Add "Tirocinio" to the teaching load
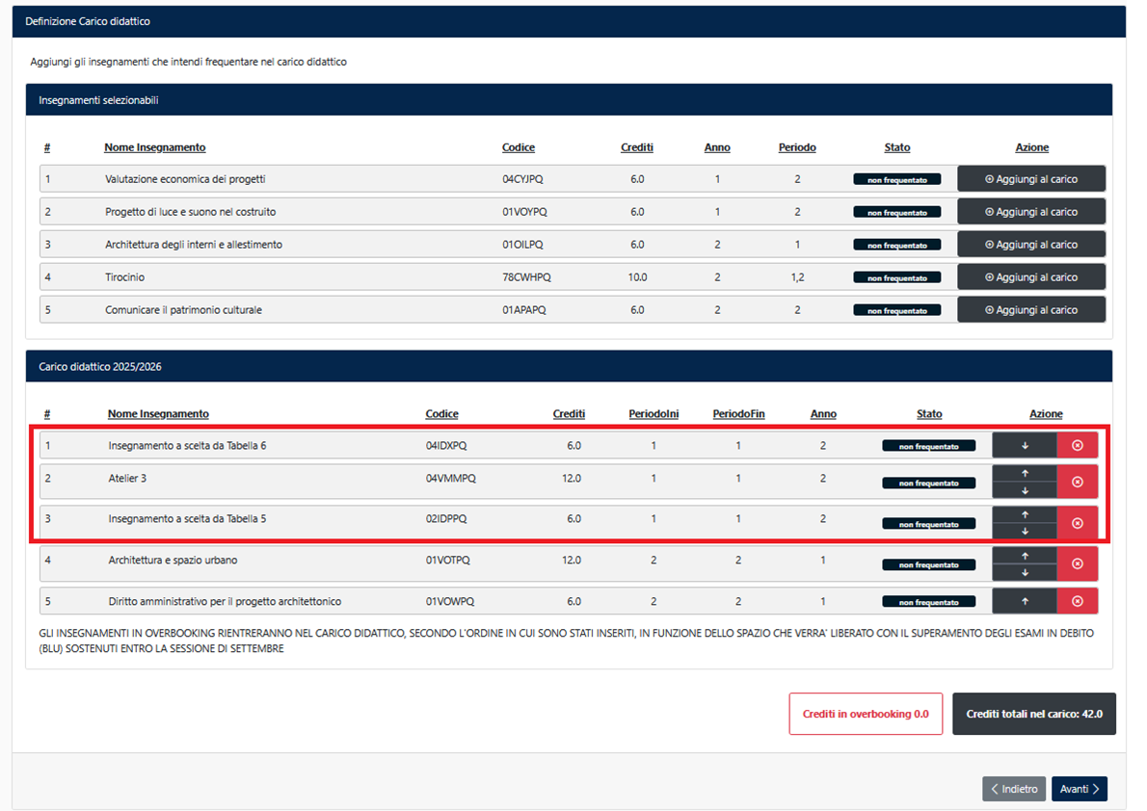The image size is (1147, 811). [1030, 276]
